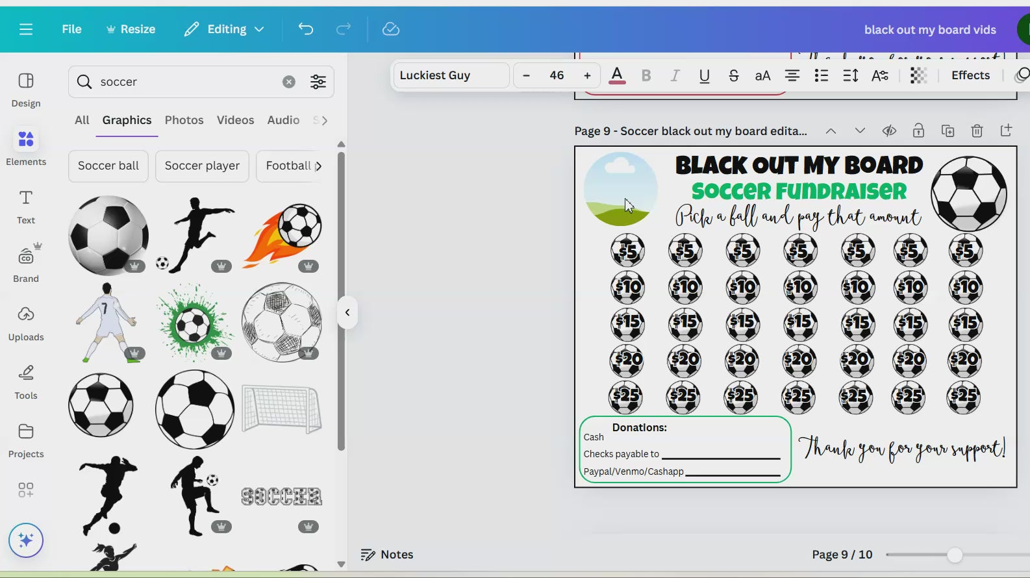Click the undo arrow icon

pyautogui.click(x=305, y=29)
